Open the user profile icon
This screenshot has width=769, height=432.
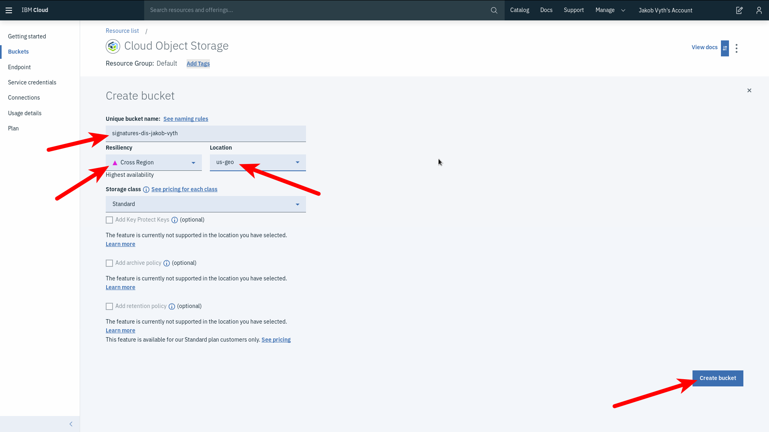[759, 10]
